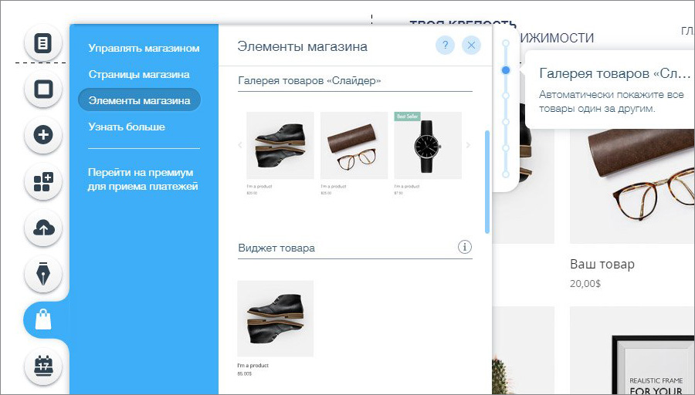The image size is (695, 395).
Task: Select the boots thumbnail in slider gallery
Action: 280,145
